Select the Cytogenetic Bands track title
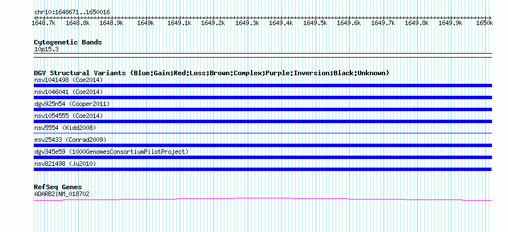Viewport: 508px width, 232px height. tap(68, 42)
